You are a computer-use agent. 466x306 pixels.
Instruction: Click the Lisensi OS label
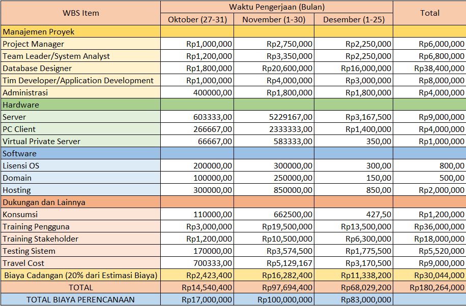(80, 165)
